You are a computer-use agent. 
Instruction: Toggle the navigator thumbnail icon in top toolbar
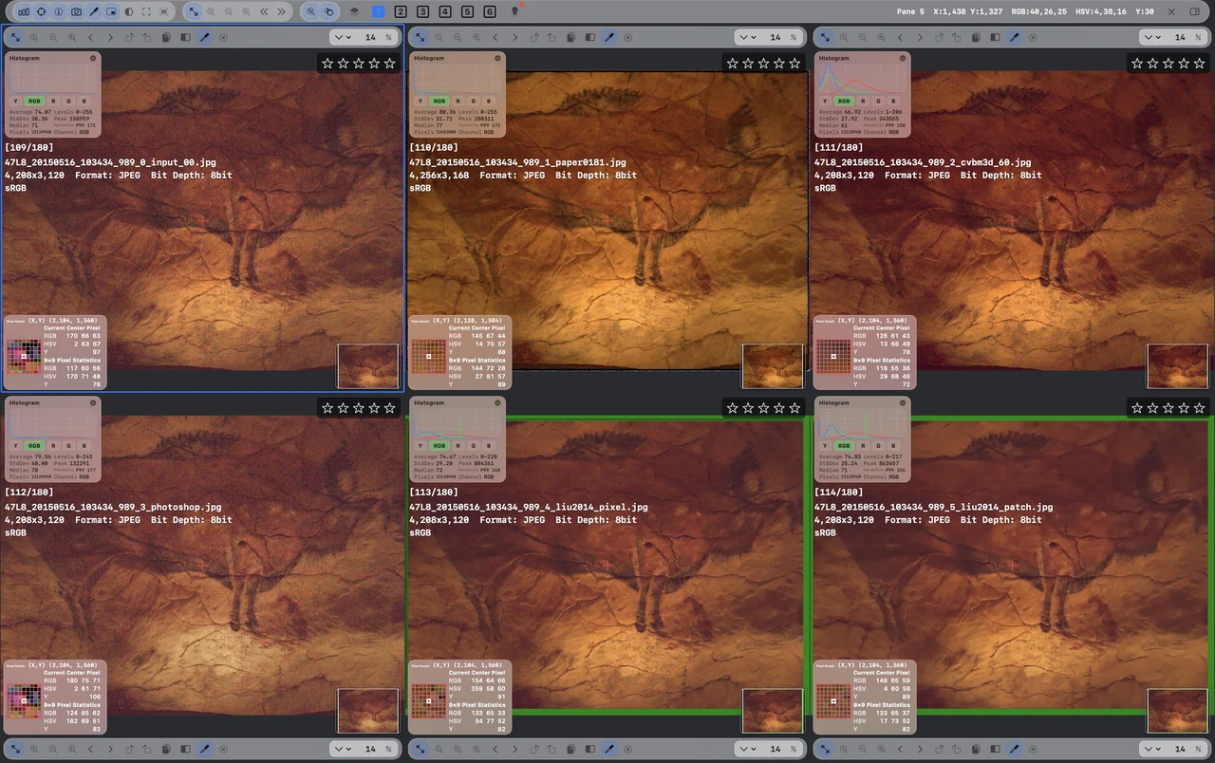coord(111,11)
